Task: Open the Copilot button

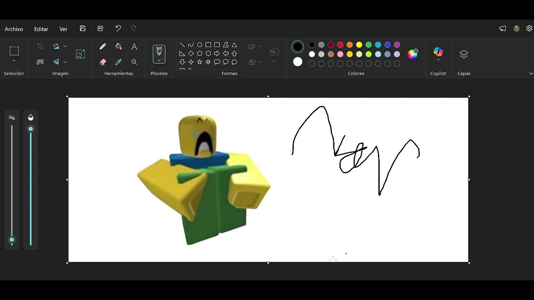Action: tap(438, 51)
